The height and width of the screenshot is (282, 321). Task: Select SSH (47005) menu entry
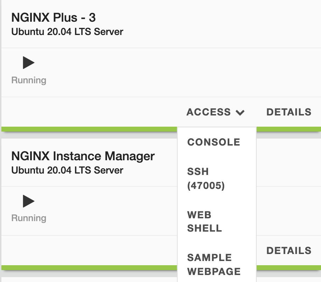click(x=206, y=178)
